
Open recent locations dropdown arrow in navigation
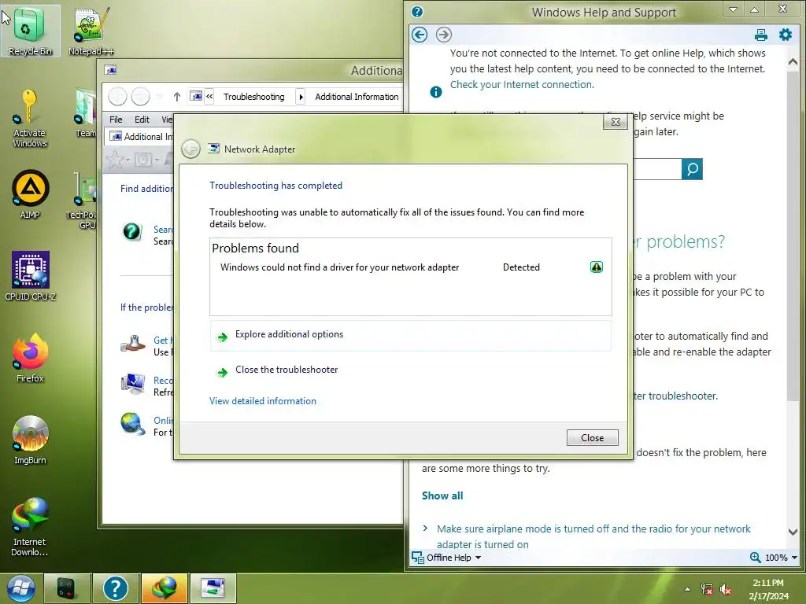point(159,97)
